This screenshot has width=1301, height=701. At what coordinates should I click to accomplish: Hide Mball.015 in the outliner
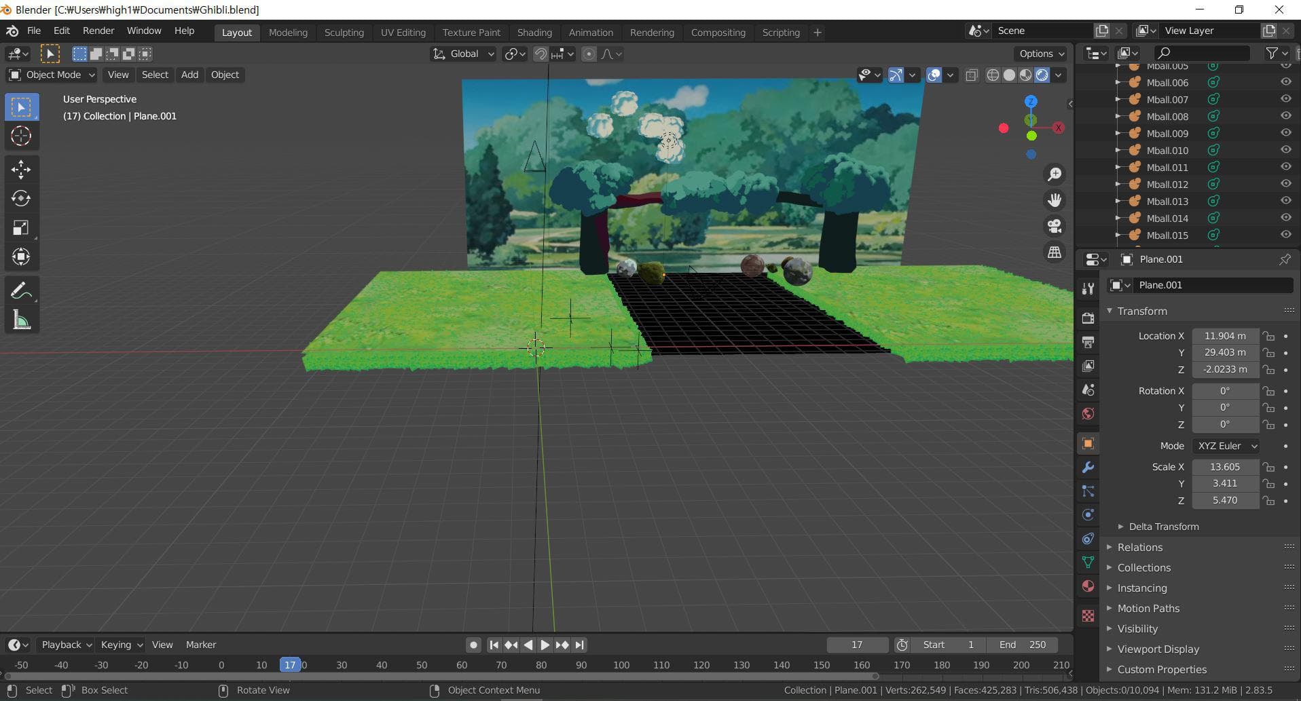point(1285,235)
